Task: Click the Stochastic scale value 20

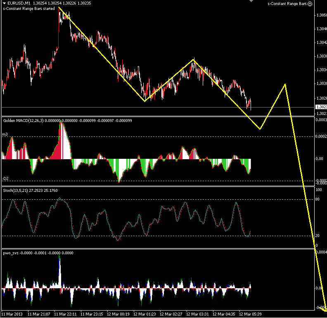Action: [x=317, y=236]
